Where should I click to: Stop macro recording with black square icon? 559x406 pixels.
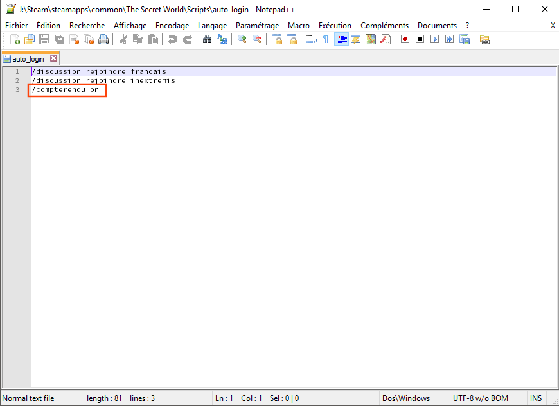pyautogui.click(x=420, y=39)
